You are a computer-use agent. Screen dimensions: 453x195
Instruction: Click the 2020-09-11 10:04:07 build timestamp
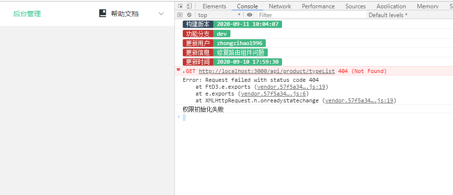tap(248, 24)
